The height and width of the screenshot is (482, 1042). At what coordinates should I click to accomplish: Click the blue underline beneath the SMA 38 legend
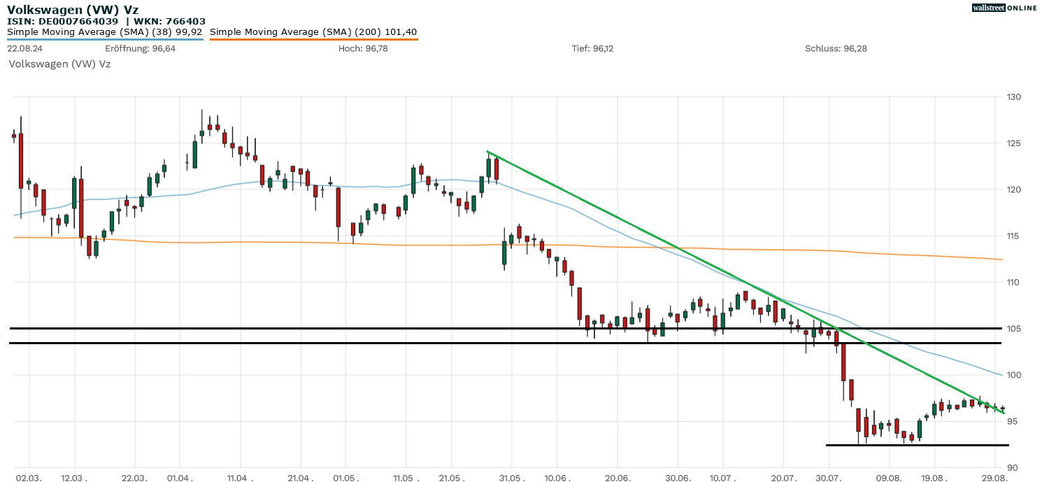pos(105,39)
